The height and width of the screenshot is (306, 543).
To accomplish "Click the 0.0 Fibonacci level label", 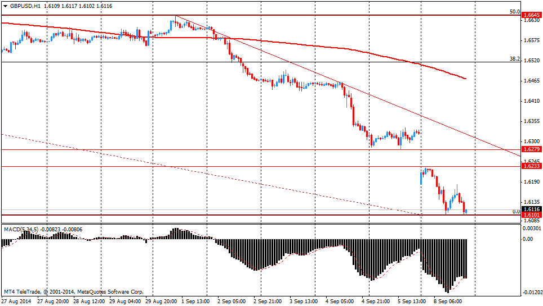I will click(515, 212).
